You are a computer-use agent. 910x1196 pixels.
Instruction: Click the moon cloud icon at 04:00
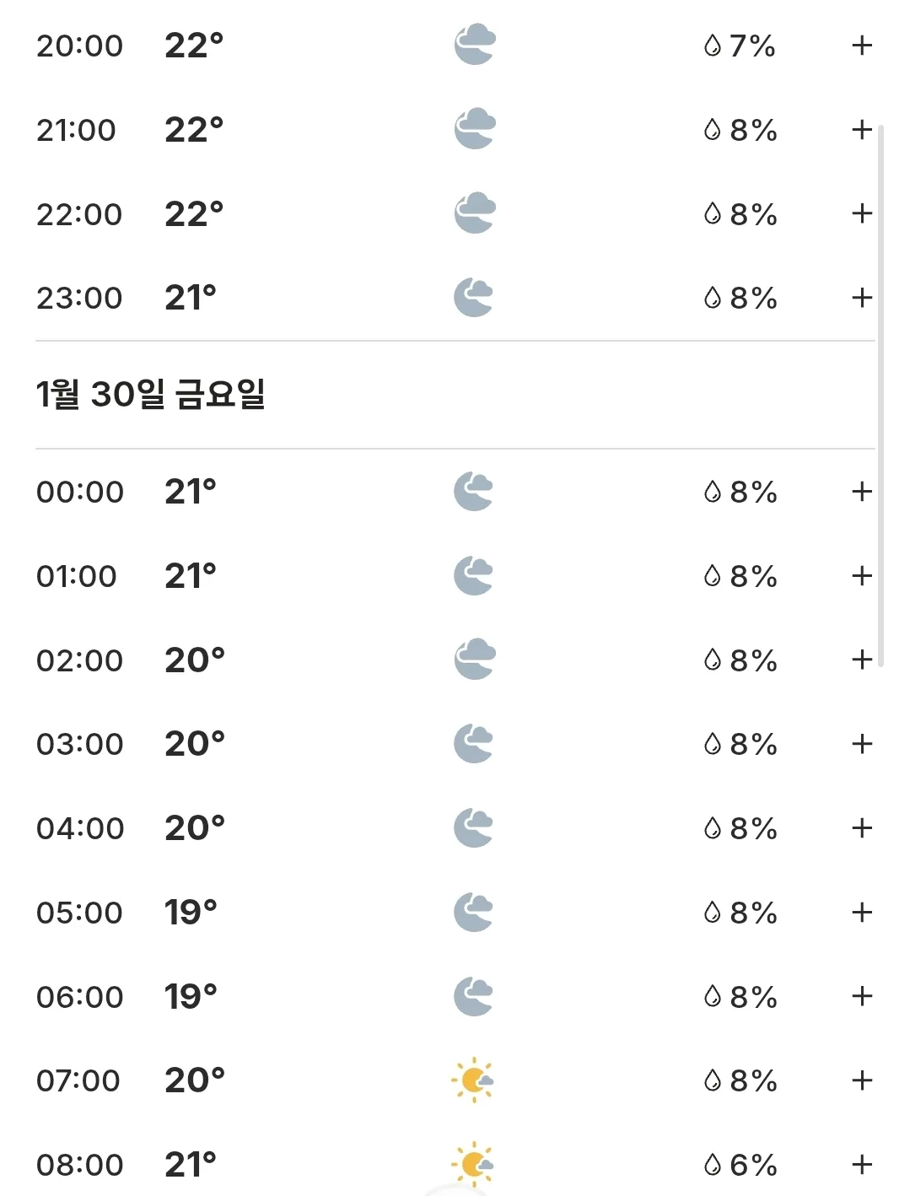tap(474, 827)
